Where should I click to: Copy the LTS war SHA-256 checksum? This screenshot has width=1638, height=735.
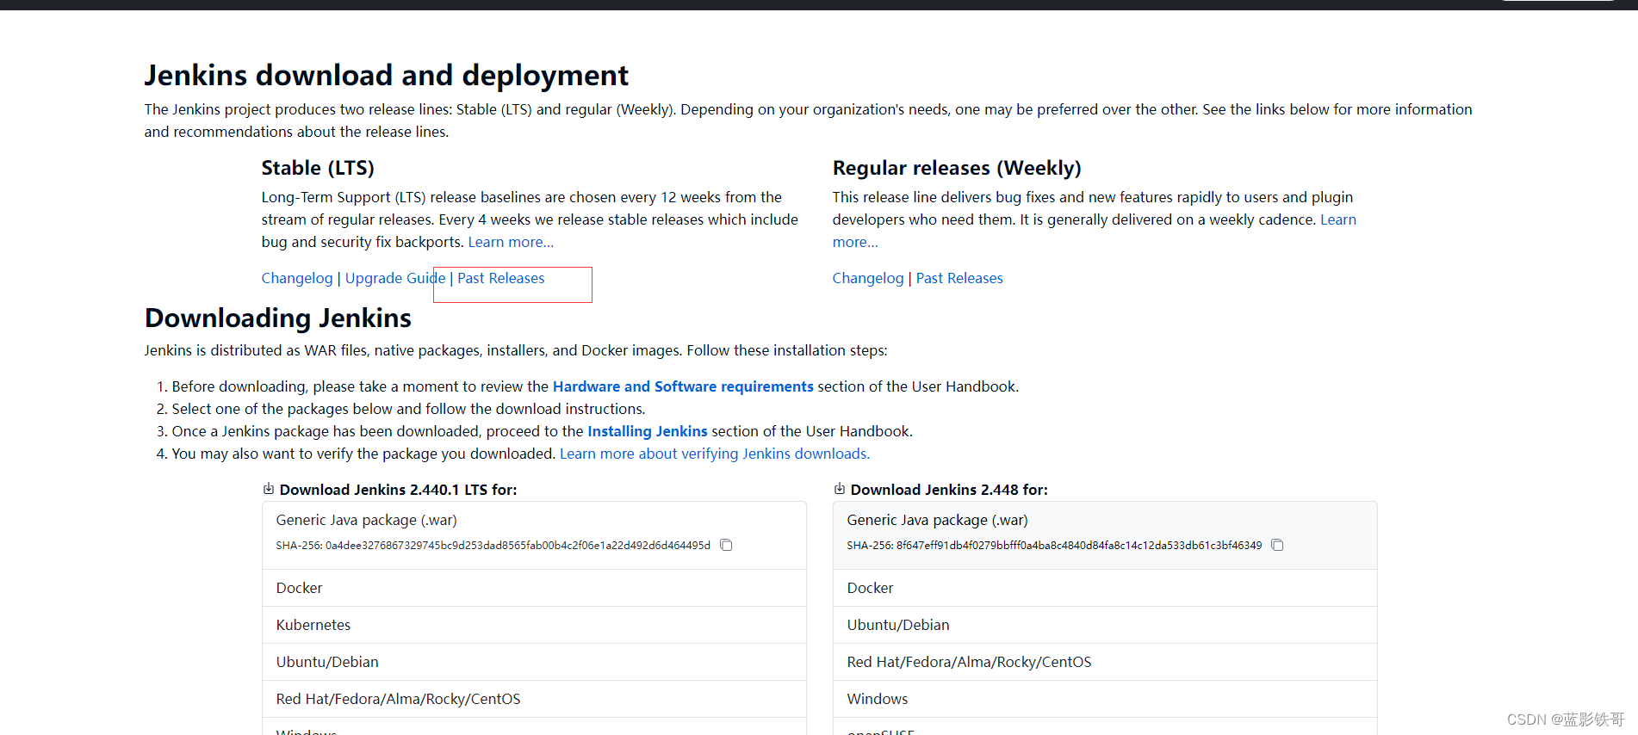pos(726,545)
